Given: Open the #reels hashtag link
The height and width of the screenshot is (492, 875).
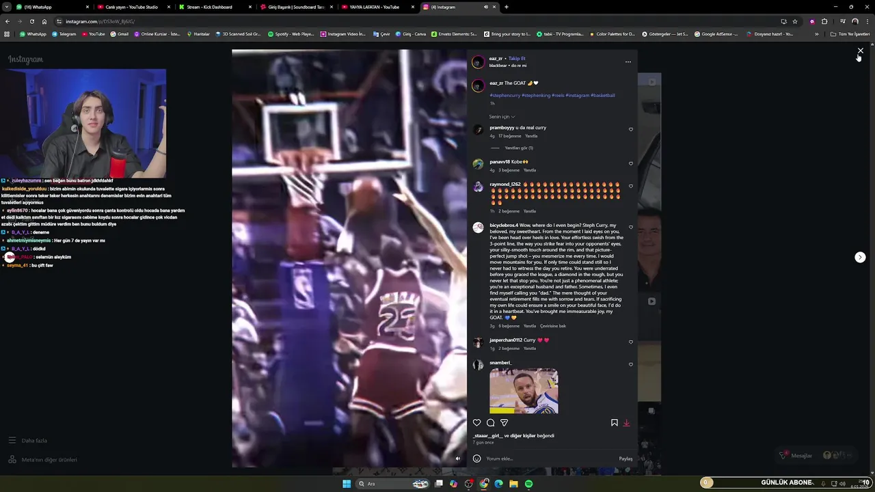Looking at the screenshot, I should click(x=558, y=95).
